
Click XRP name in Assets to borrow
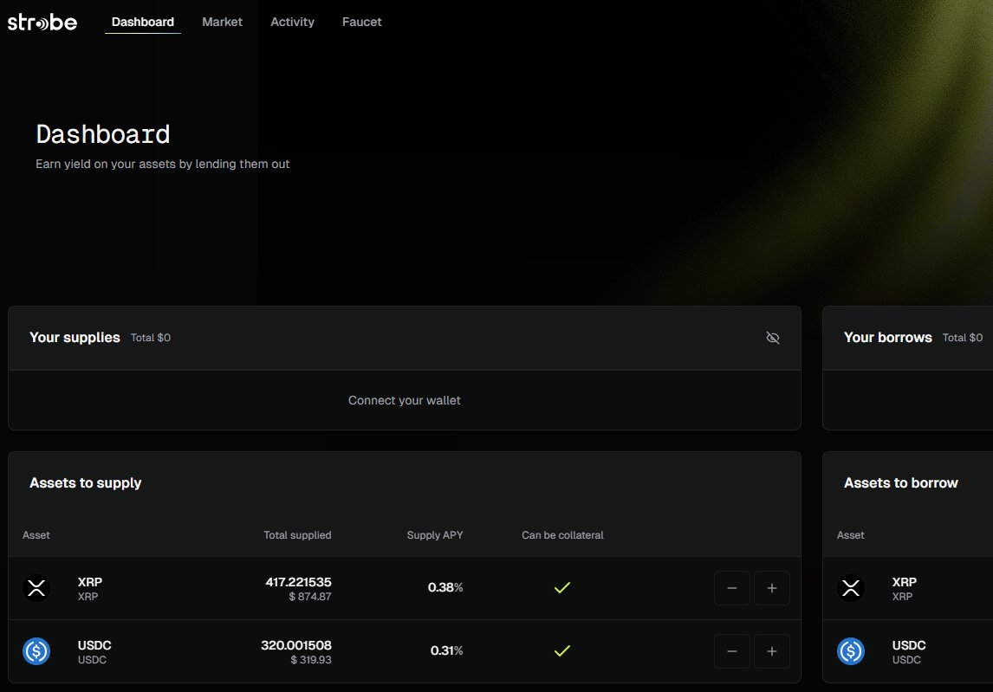pos(905,582)
